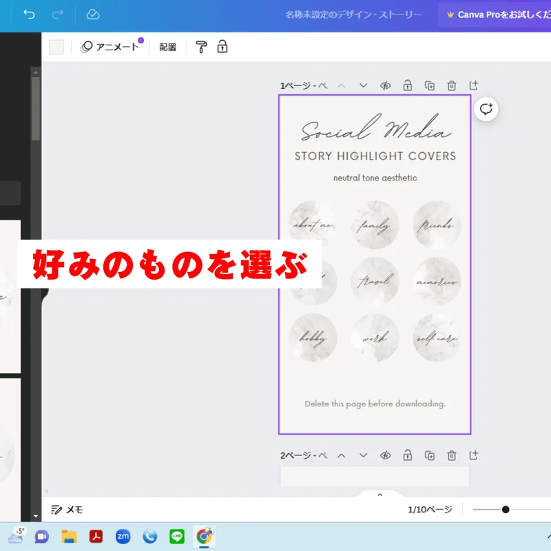Delete page 2 trash icon
The width and height of the screenshot is (551, 551).
click(x=452, y=455)
